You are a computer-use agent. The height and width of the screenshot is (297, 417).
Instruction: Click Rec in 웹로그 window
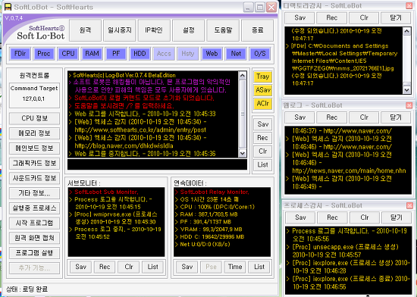(331, 117)
